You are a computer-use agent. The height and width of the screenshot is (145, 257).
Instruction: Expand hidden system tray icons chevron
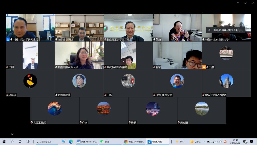205,142
